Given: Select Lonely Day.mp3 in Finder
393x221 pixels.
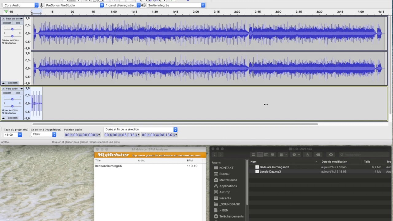Looking at the screenshot, I should point(321,172).
